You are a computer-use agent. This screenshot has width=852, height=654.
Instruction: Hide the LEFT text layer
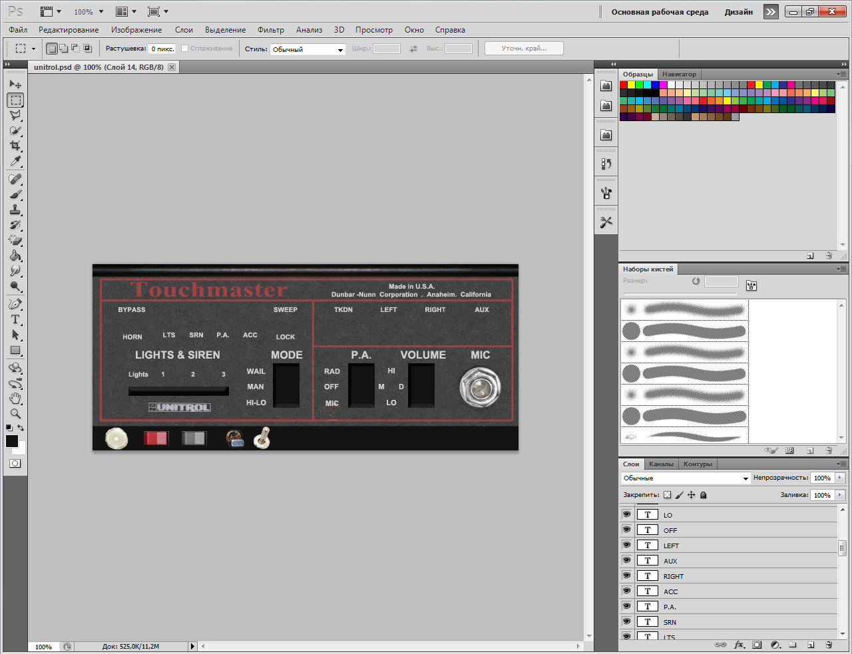(x=626, y=545)
